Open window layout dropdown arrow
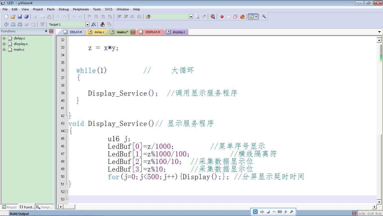This screenshot has width=383, height=216. (x=256, y=17)
